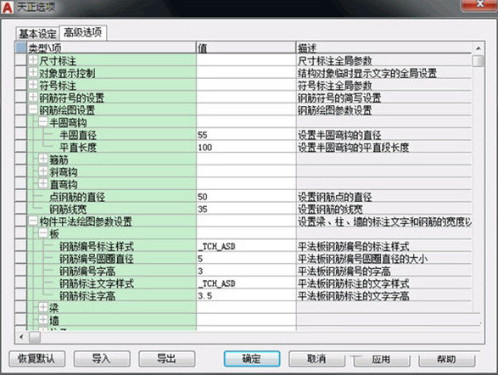Screen dimensions: 498x375
Task: Edit 钢筋标注文字样式 value _TCH_ASD
Action: [x=246, y=283]
